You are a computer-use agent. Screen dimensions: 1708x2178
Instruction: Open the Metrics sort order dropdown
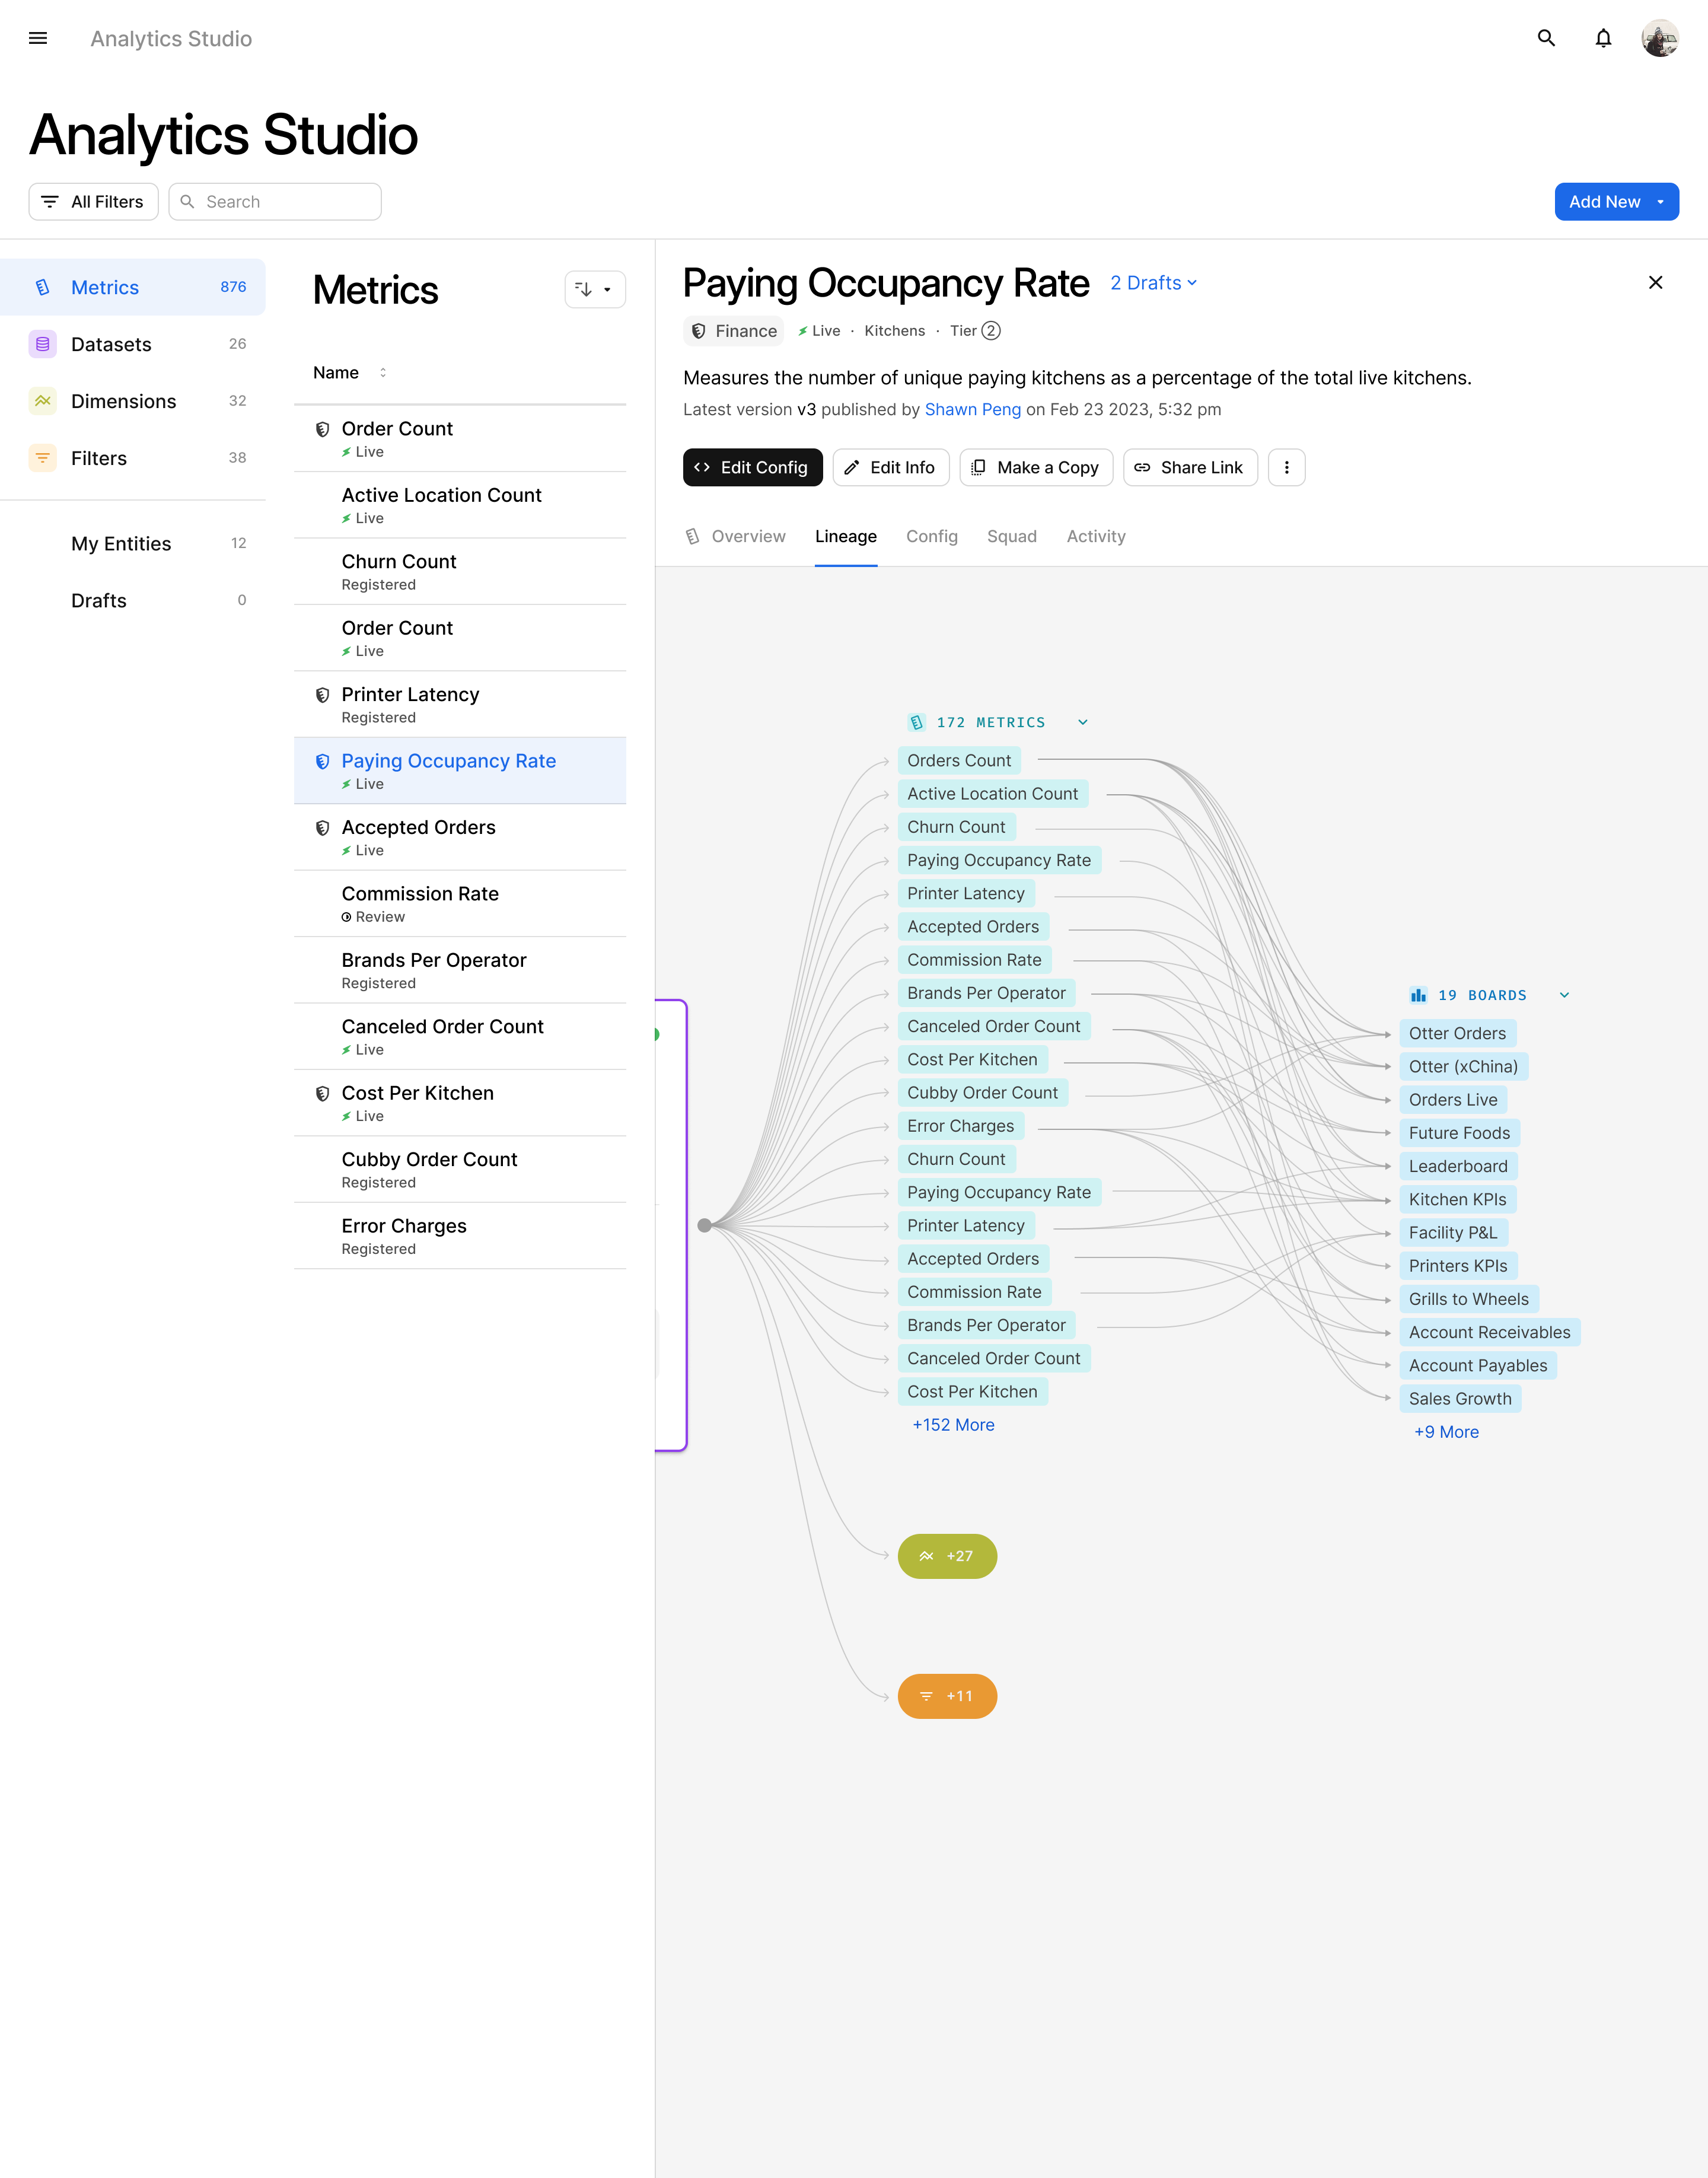[x=594, y=290]
